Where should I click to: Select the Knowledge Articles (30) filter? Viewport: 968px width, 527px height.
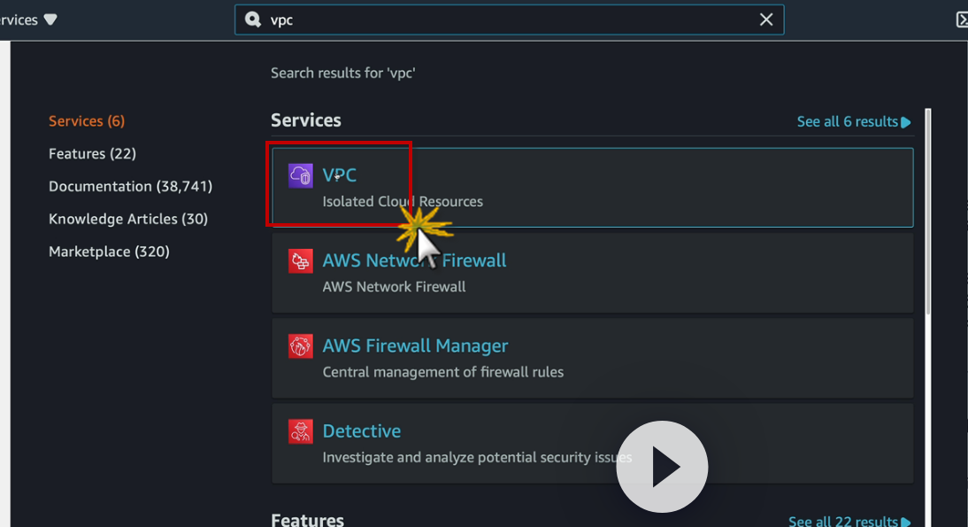click(x=128, y=219)
